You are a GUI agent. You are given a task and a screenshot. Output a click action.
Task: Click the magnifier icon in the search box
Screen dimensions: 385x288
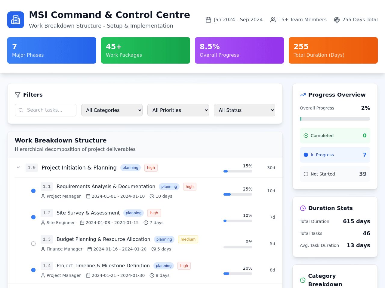coord(21,110)
